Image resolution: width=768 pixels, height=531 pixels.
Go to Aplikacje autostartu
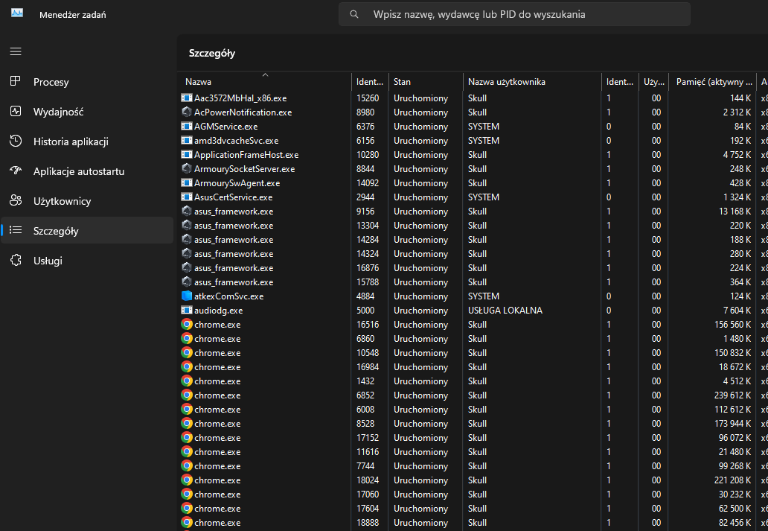pos(87,171)
